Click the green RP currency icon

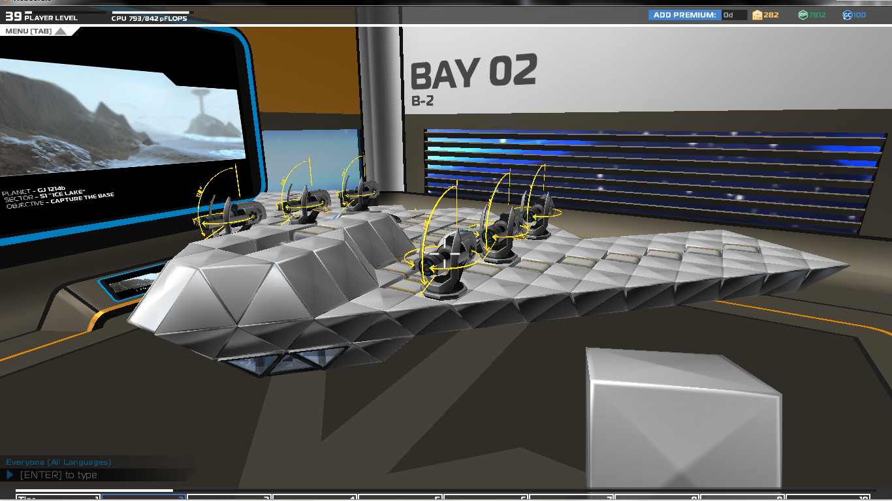803,15
